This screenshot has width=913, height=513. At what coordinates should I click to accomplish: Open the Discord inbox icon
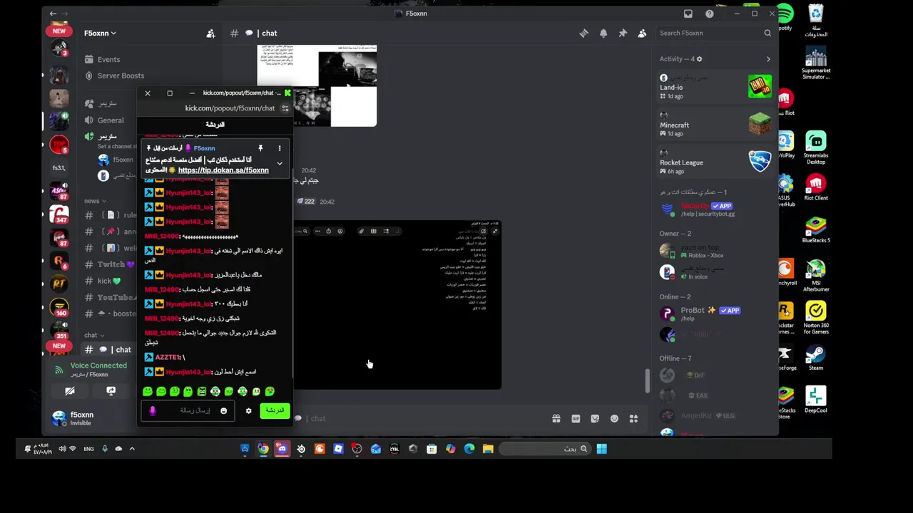click(x=688, y=14)
